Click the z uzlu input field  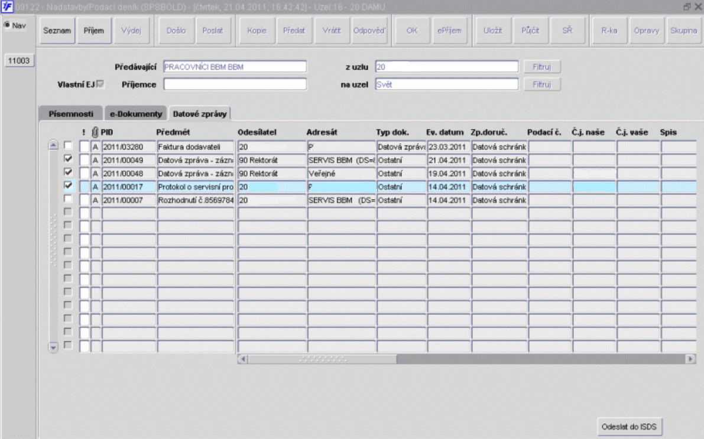click(x=447, y=67)
